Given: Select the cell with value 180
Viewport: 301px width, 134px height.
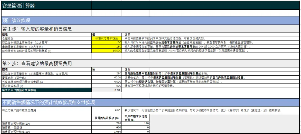Looking at the screenshot, I should [x=135, y=124].
